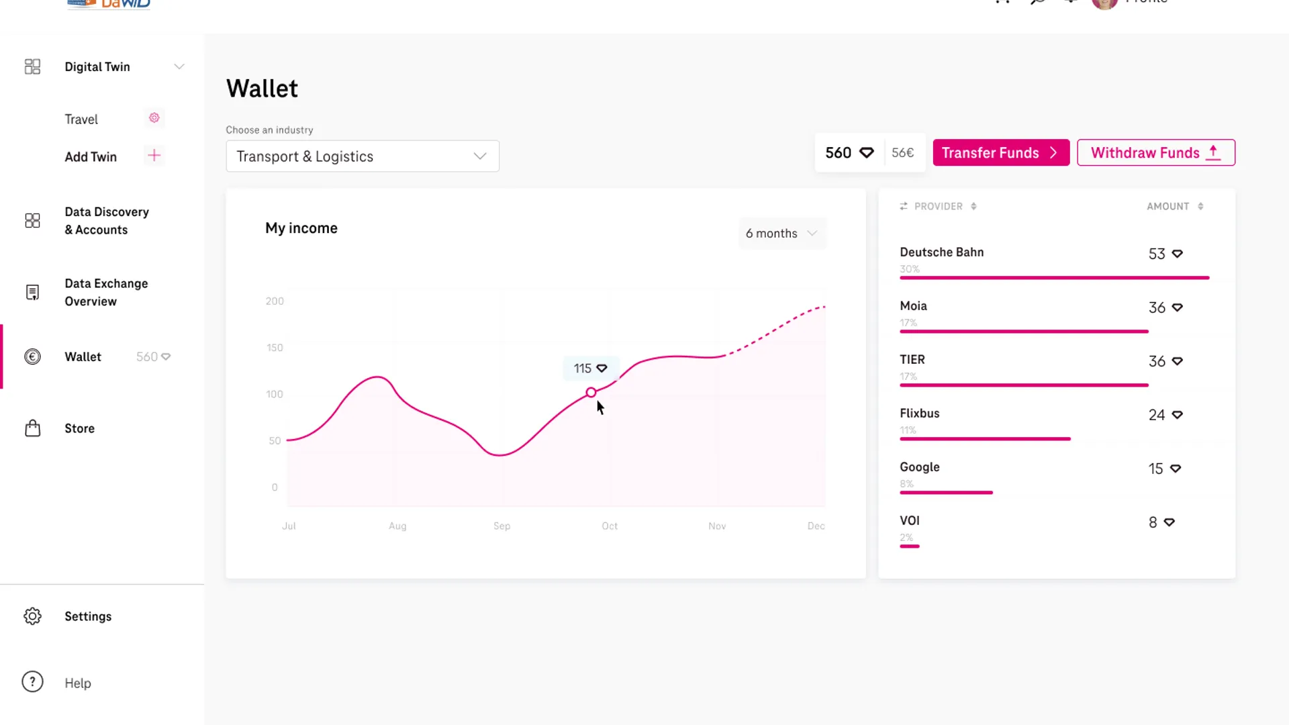
Task: Click the industry dropdown chevron arrow
Action: (480, 156)
